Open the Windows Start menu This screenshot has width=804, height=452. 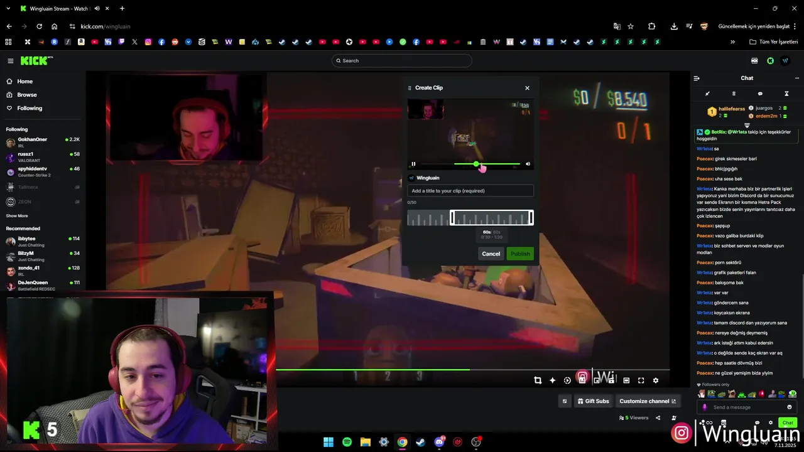tap(329, 442)
